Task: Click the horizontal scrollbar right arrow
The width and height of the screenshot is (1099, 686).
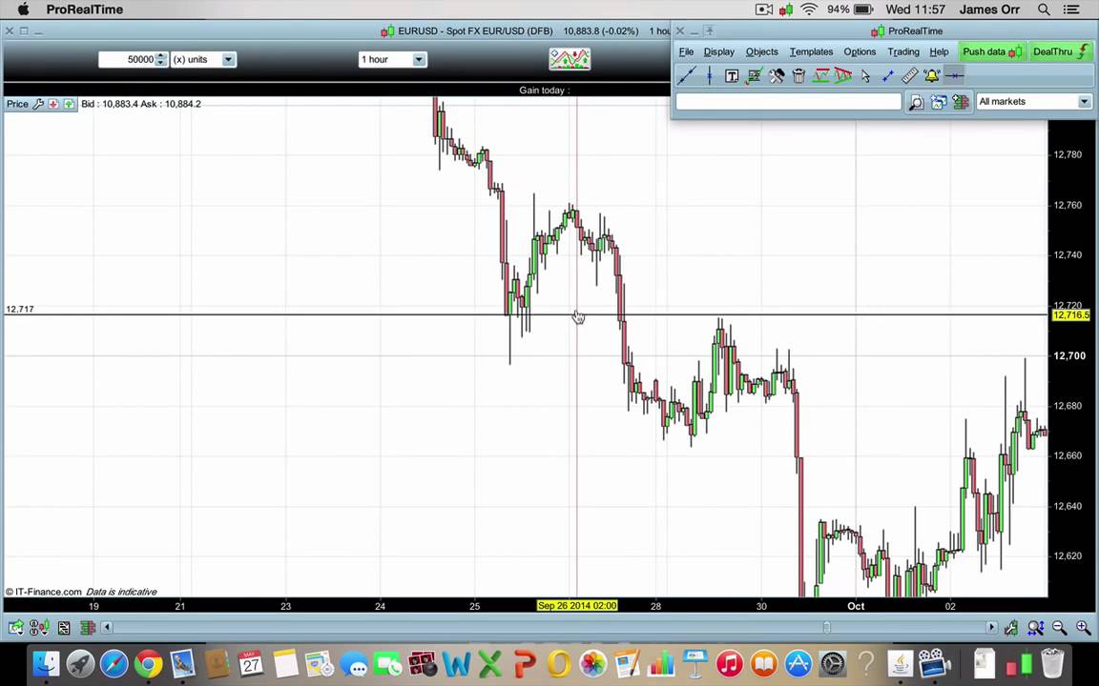Action: click(x=991, y=628)
